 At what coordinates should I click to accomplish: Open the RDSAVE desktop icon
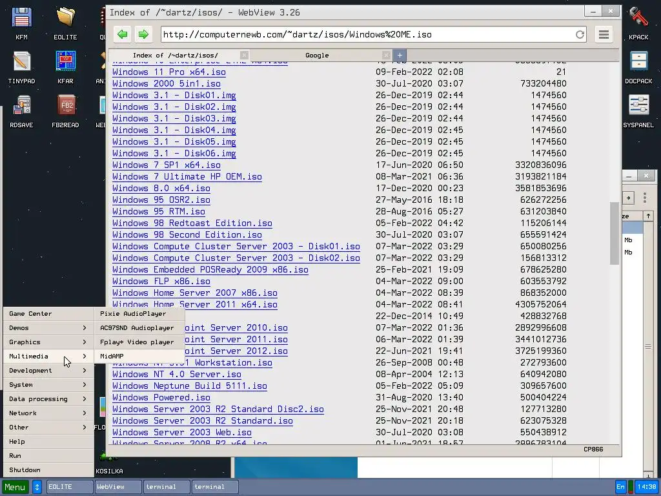(x=21, y=111)
